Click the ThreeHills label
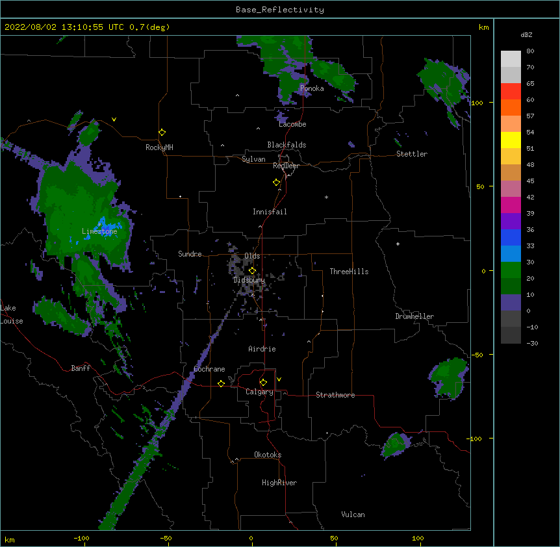Image resolution: width=560 pixels, height=547 pixels. pos(349,272)
